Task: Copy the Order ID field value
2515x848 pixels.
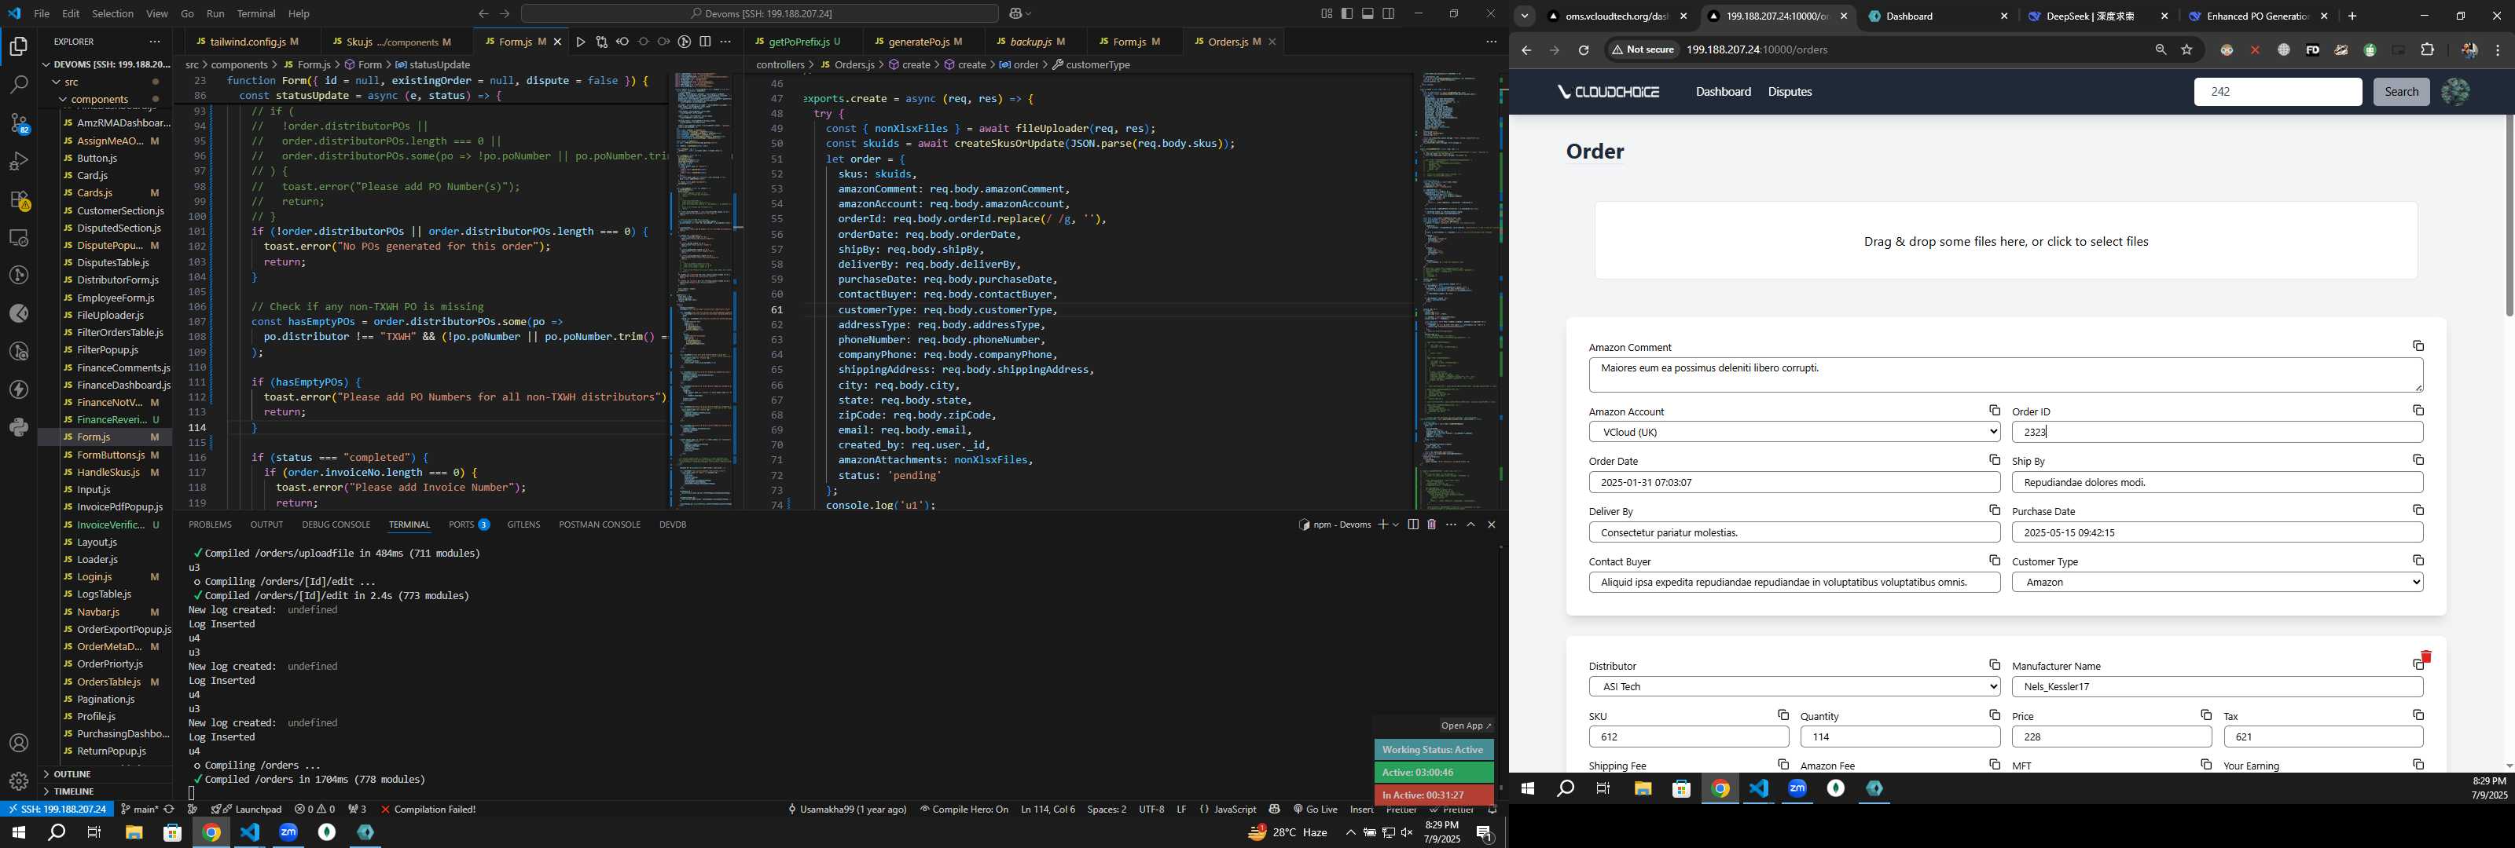Action: pyautogui.click(x=2418, y=411)
